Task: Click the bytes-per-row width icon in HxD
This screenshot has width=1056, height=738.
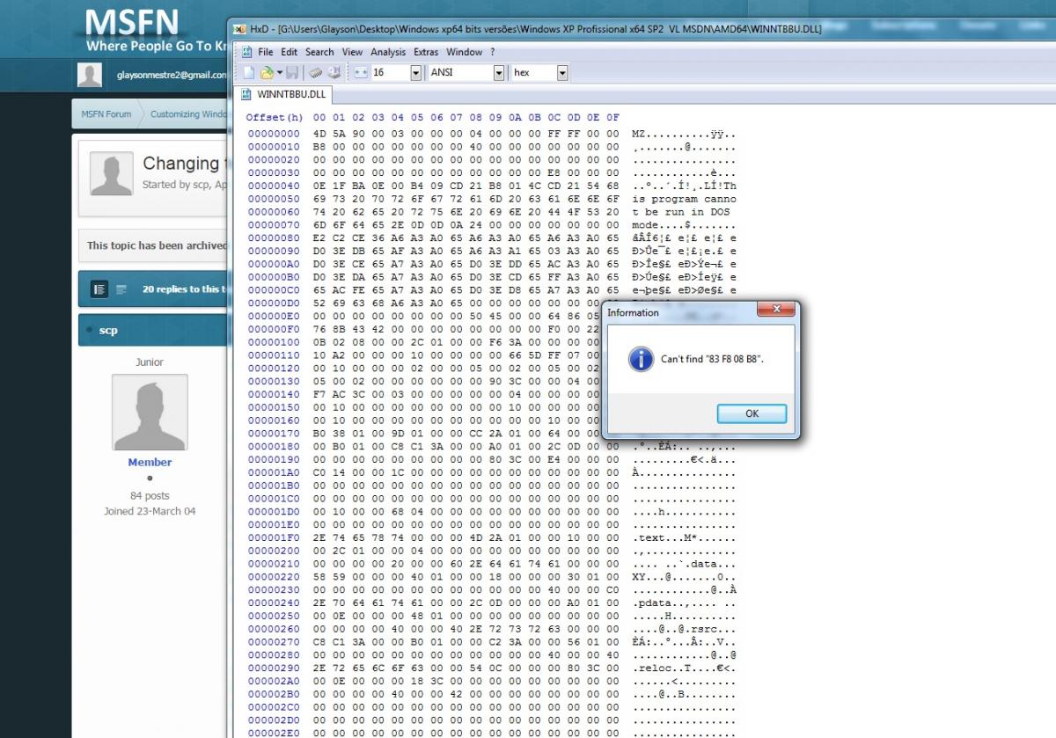Action: [x=361, y=72]
